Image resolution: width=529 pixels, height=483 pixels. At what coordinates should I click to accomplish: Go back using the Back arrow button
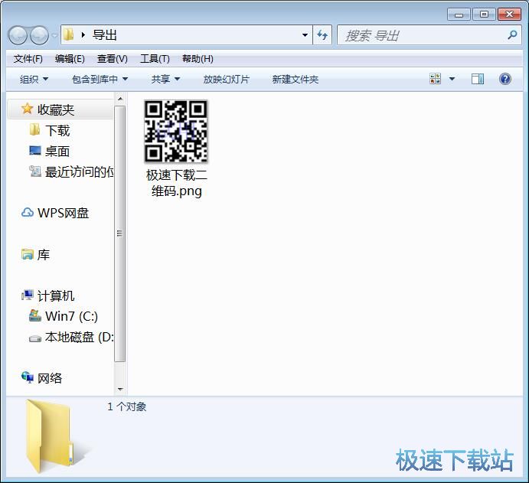point(18,35)
